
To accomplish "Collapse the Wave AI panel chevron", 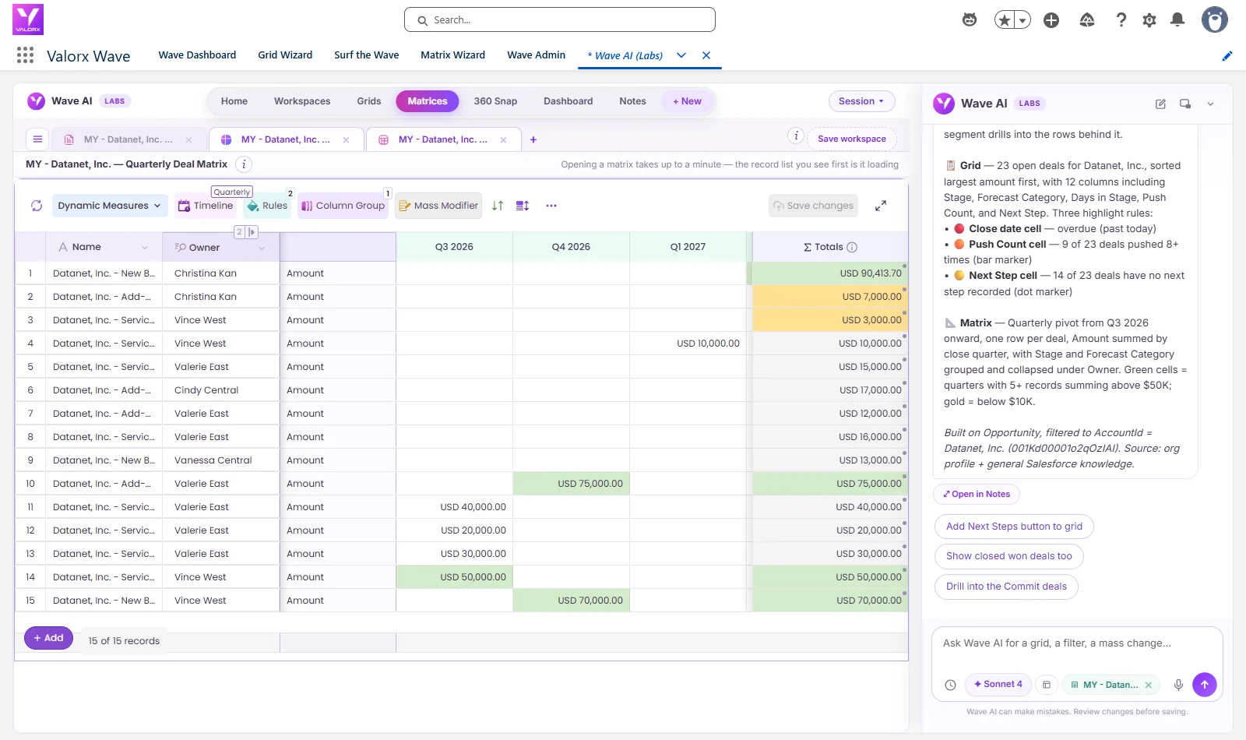I will [1210, 104].
